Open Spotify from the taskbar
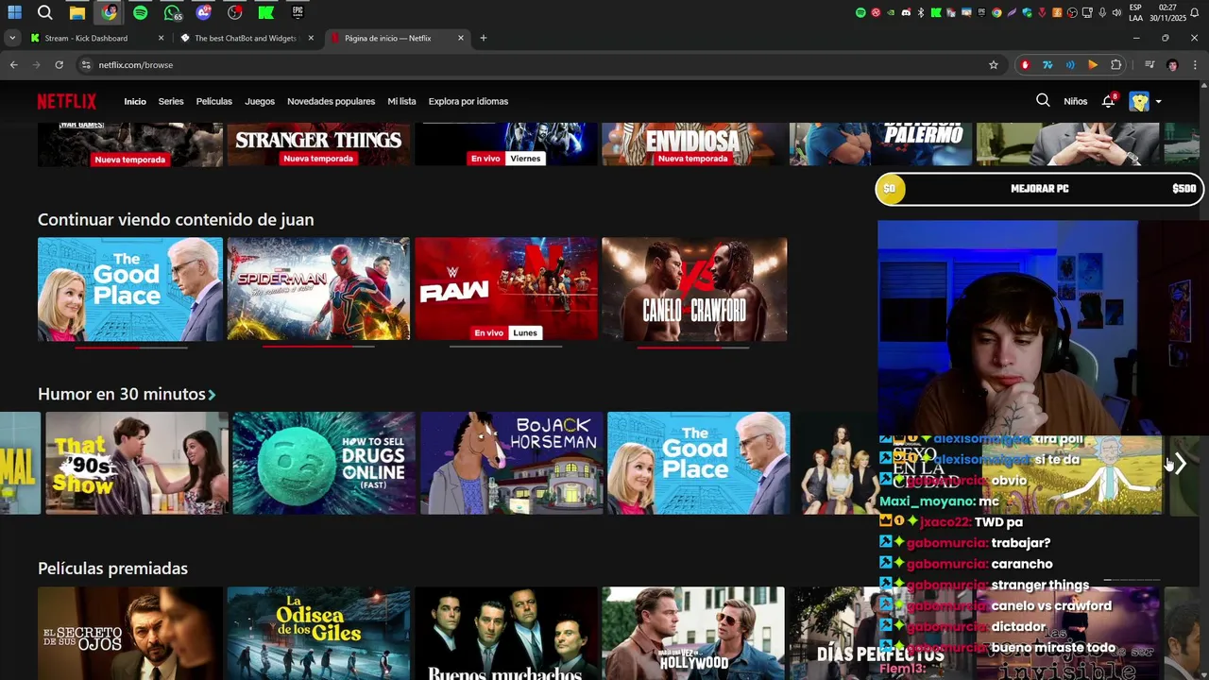 click(x=141, y=12)
